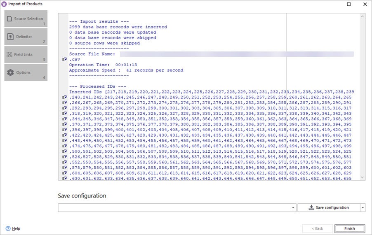372x235 pixels.
Task: Open the Help link
Action: click(x=16, y=228)
